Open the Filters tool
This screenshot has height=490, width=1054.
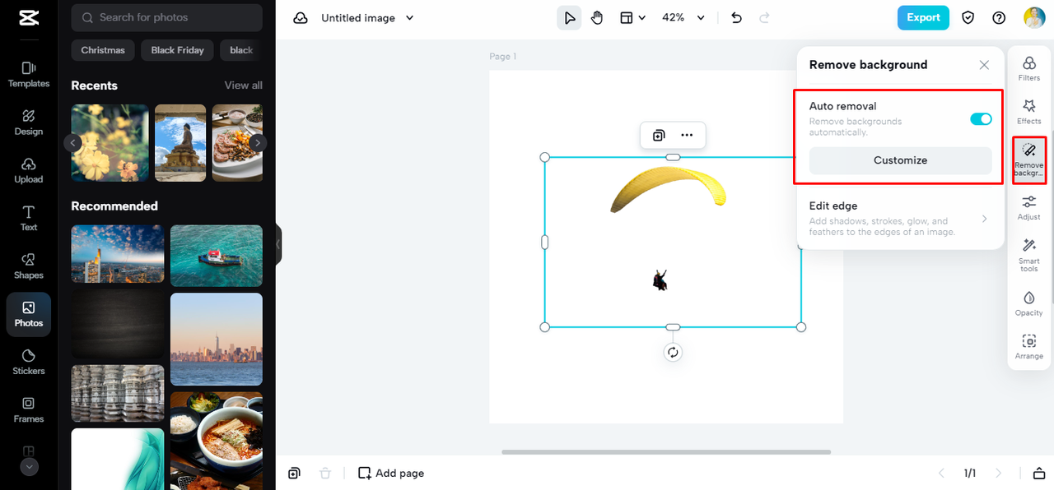coord(1028,68)
